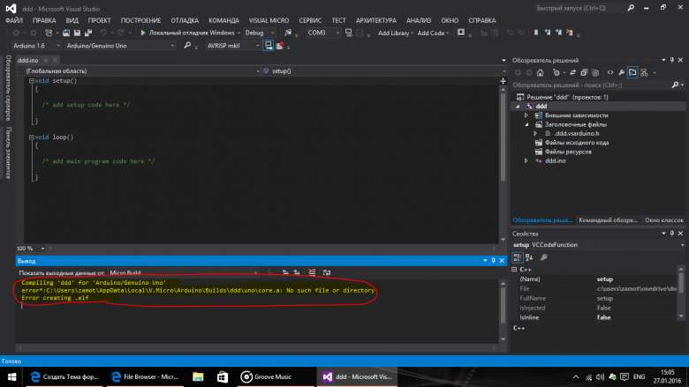Viewport: 689px width, 387px height.
Task: Pin the Output panel
Action: [x=494, y=261]
